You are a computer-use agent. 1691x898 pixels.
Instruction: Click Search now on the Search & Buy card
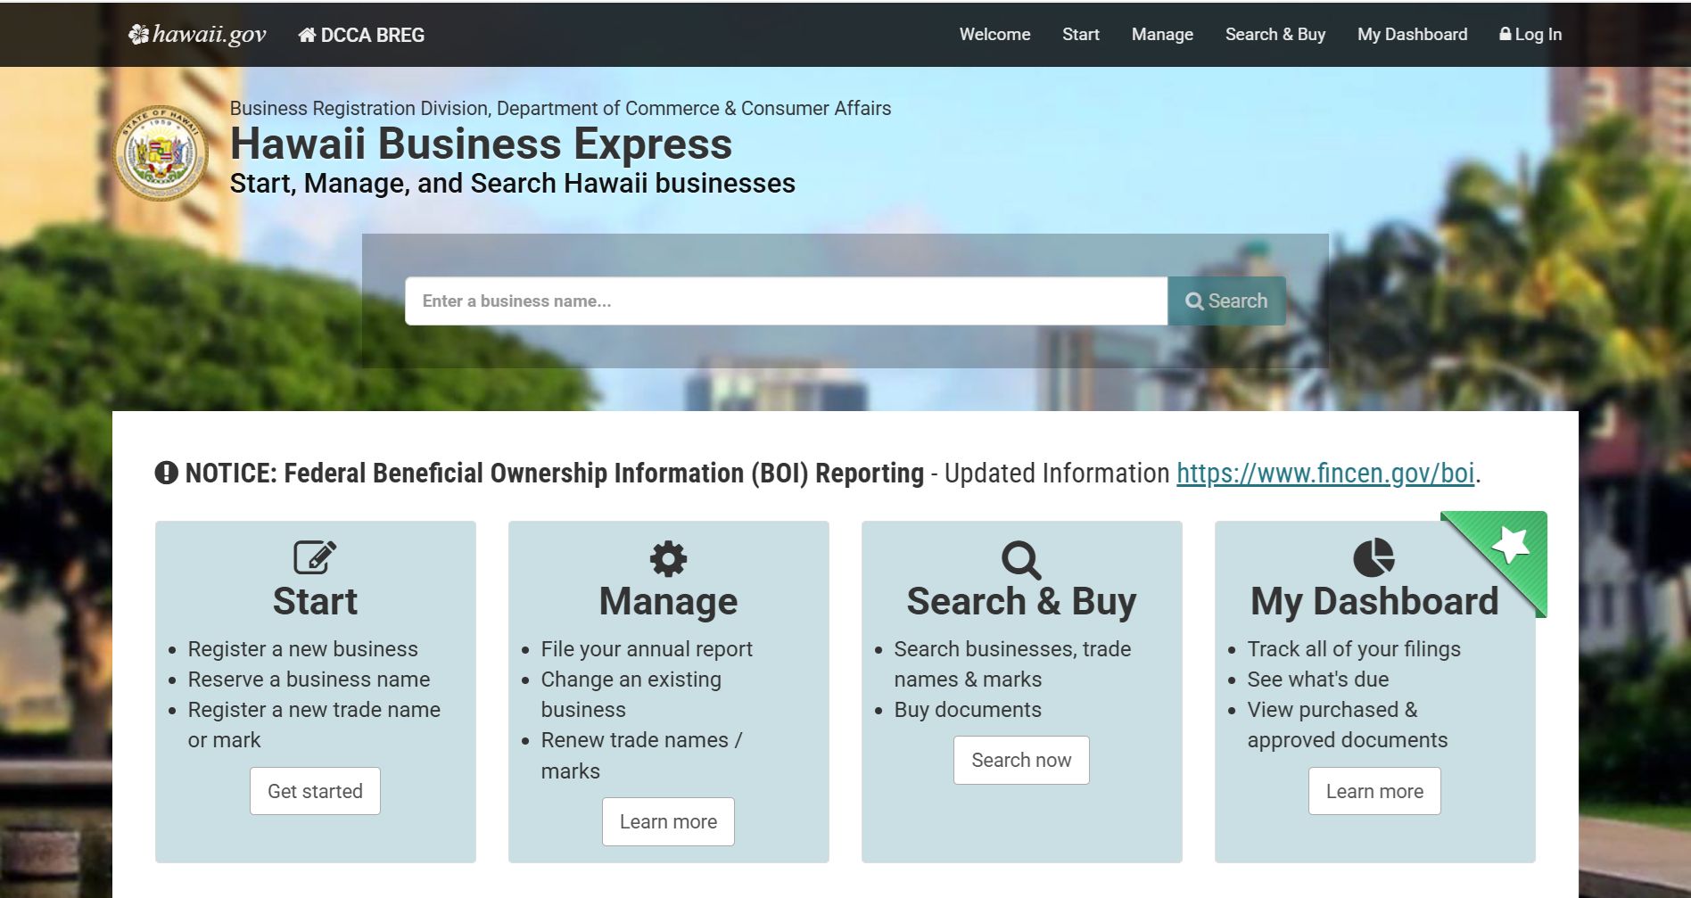pos(1020,760)
